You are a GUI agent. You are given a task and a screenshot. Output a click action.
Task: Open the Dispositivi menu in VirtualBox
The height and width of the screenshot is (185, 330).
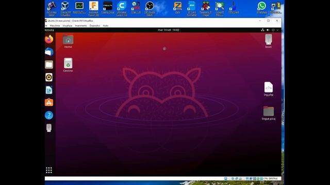click(x=95, y=26)
